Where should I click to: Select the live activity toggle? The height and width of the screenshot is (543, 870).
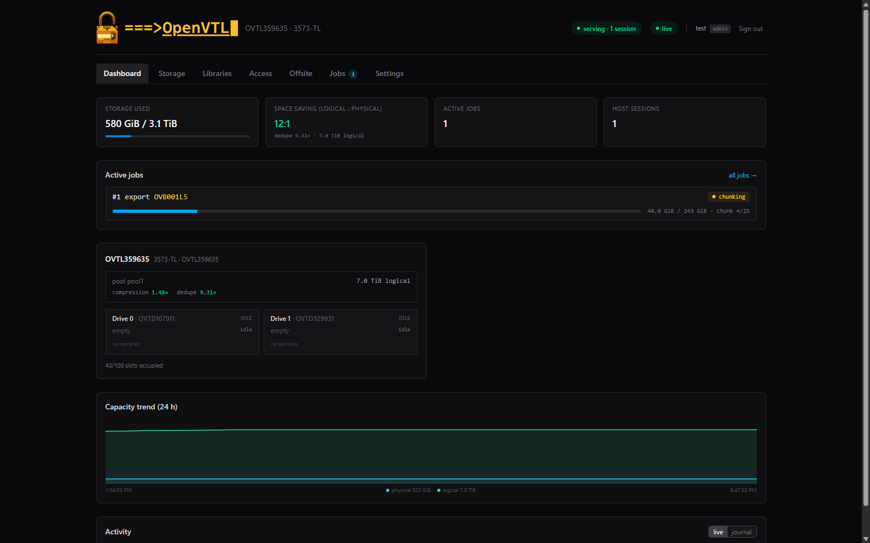(718, 532)
